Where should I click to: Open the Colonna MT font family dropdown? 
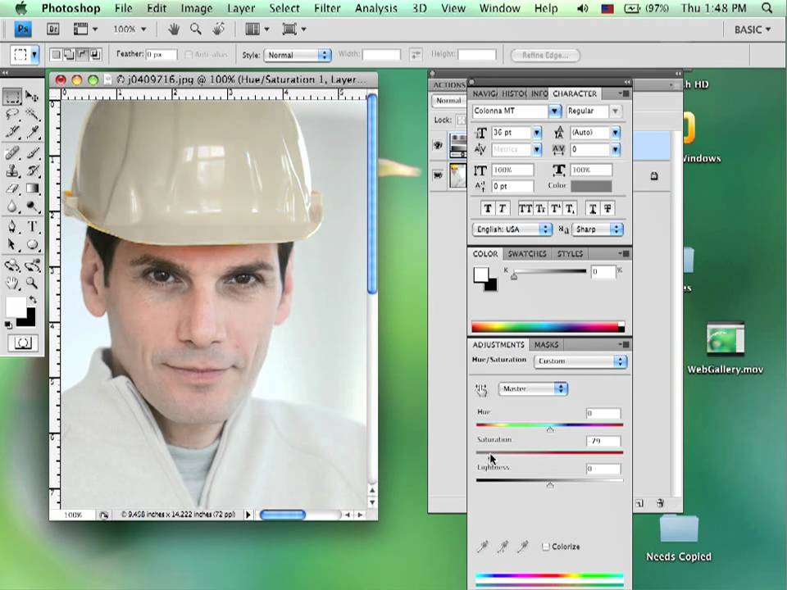pos(554,111)
